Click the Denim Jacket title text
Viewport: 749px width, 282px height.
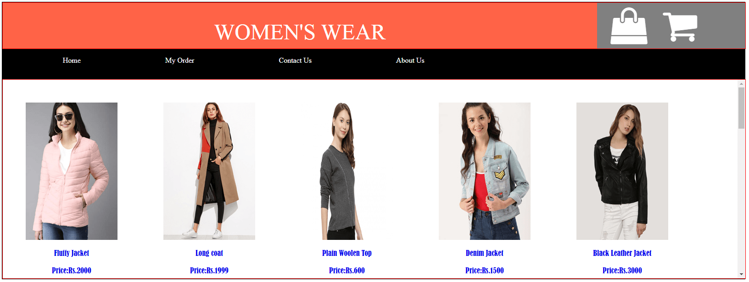[485, 253]
